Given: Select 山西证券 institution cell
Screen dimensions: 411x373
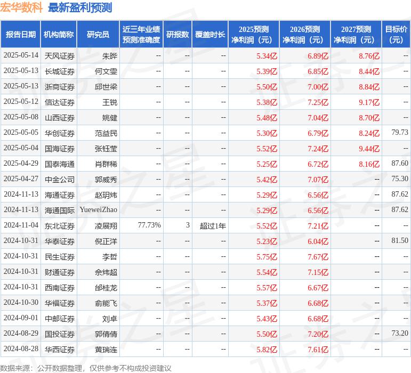Looking at the screenshot, I should [60, 118].
